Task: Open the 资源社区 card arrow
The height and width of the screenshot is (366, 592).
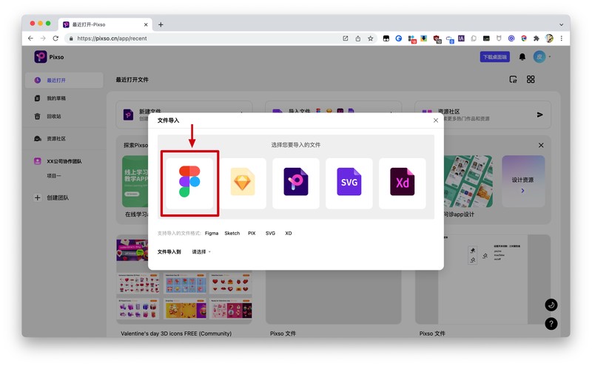Action: tap(540, 115)
